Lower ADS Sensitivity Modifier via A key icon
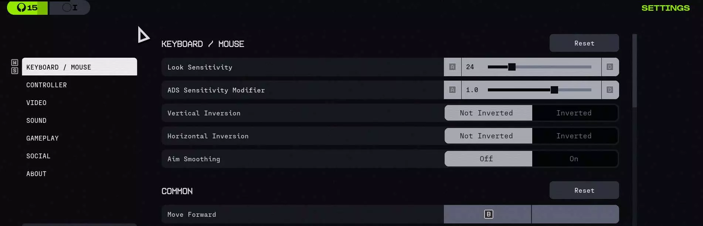Image resolution: width=703 pixels, height=226 pixels. tap(452, 90)
